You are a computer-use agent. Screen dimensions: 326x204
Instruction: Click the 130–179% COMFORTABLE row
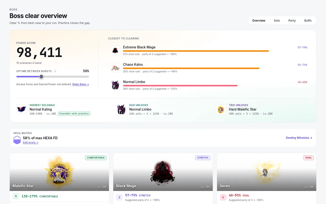[x=59, y=196]
